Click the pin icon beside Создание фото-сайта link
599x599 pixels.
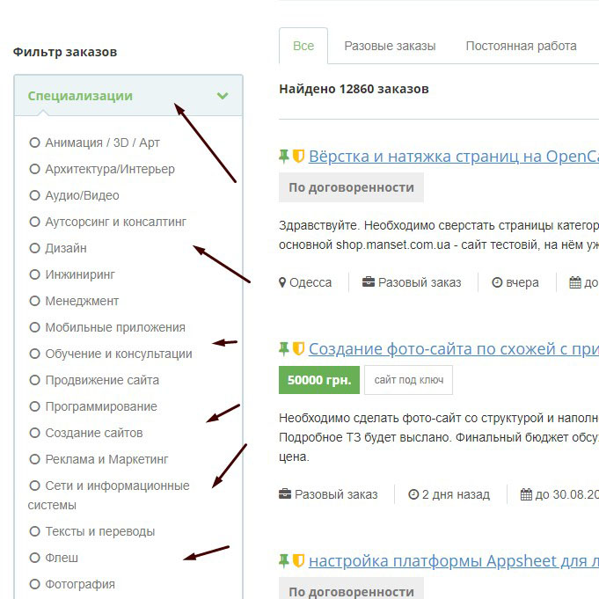coord(284,349)
